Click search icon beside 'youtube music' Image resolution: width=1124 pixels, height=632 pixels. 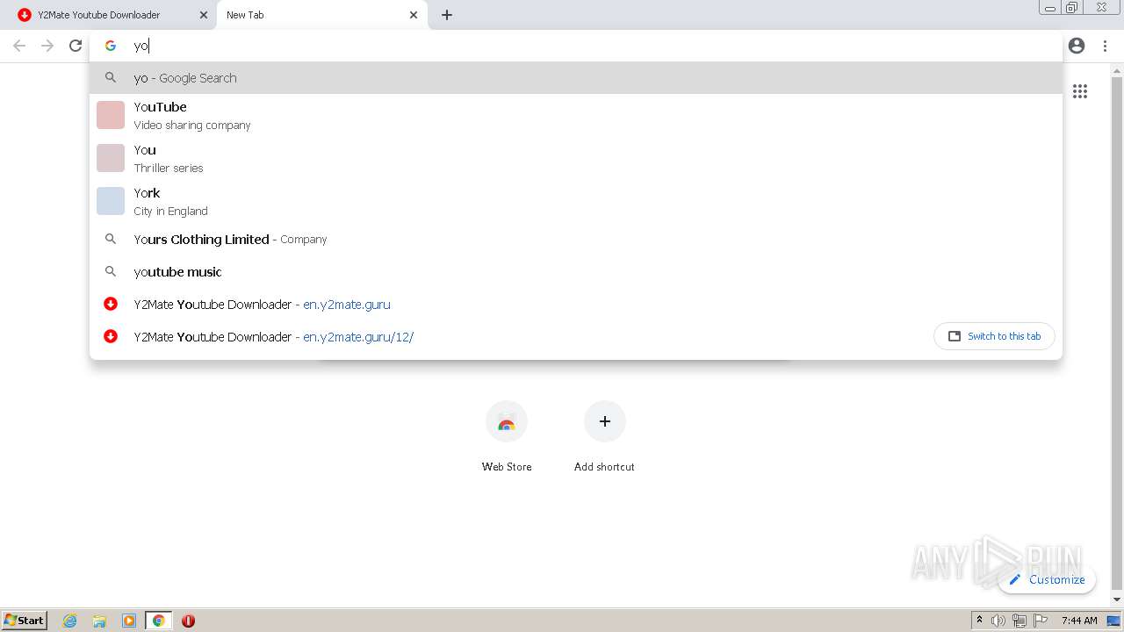tap(111, 271)
